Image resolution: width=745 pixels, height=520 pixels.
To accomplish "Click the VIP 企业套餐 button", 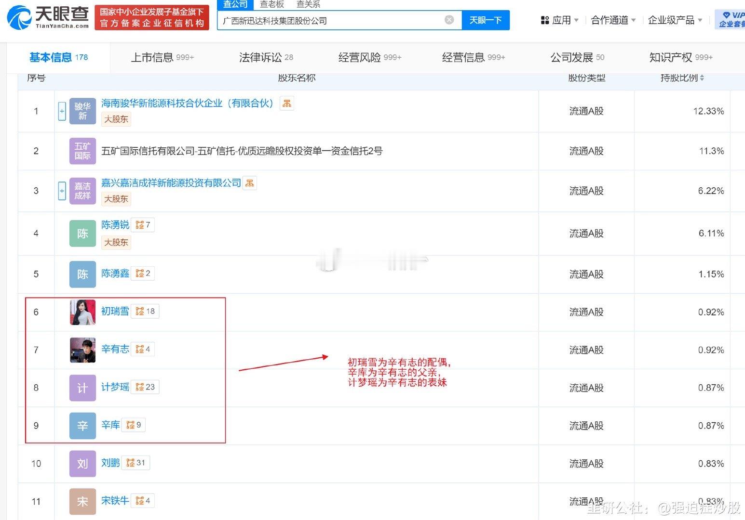I will (730, 19).
